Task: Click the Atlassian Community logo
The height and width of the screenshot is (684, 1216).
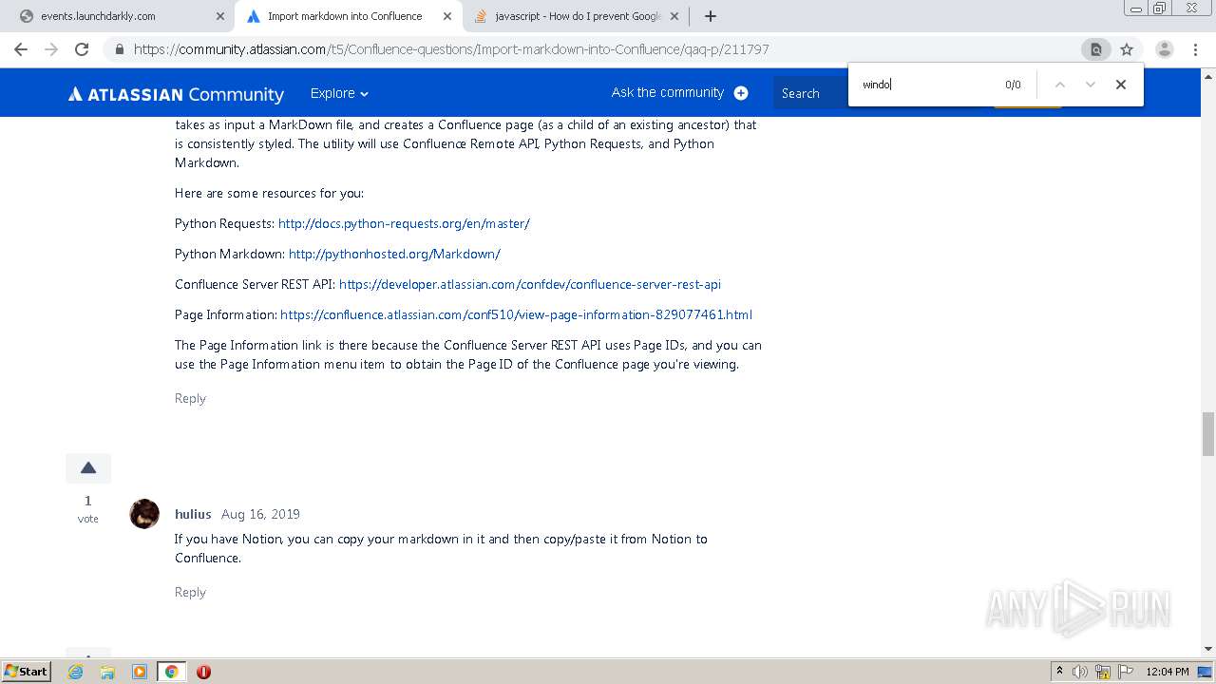Action: (x=176, y=94)
